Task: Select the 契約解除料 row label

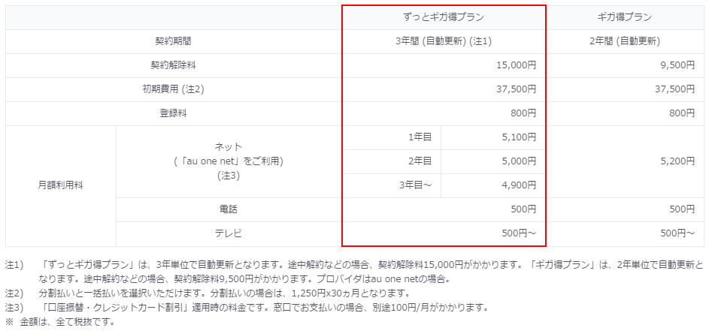Action: [174, 65]
